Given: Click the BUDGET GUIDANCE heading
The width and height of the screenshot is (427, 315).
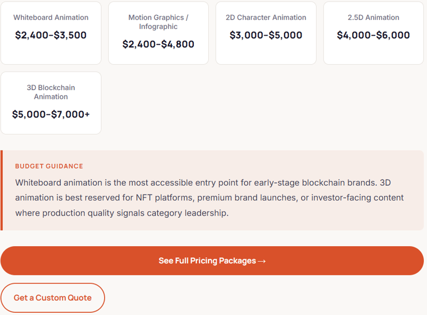Looking at the screenshot, I should tap(49, 166).
